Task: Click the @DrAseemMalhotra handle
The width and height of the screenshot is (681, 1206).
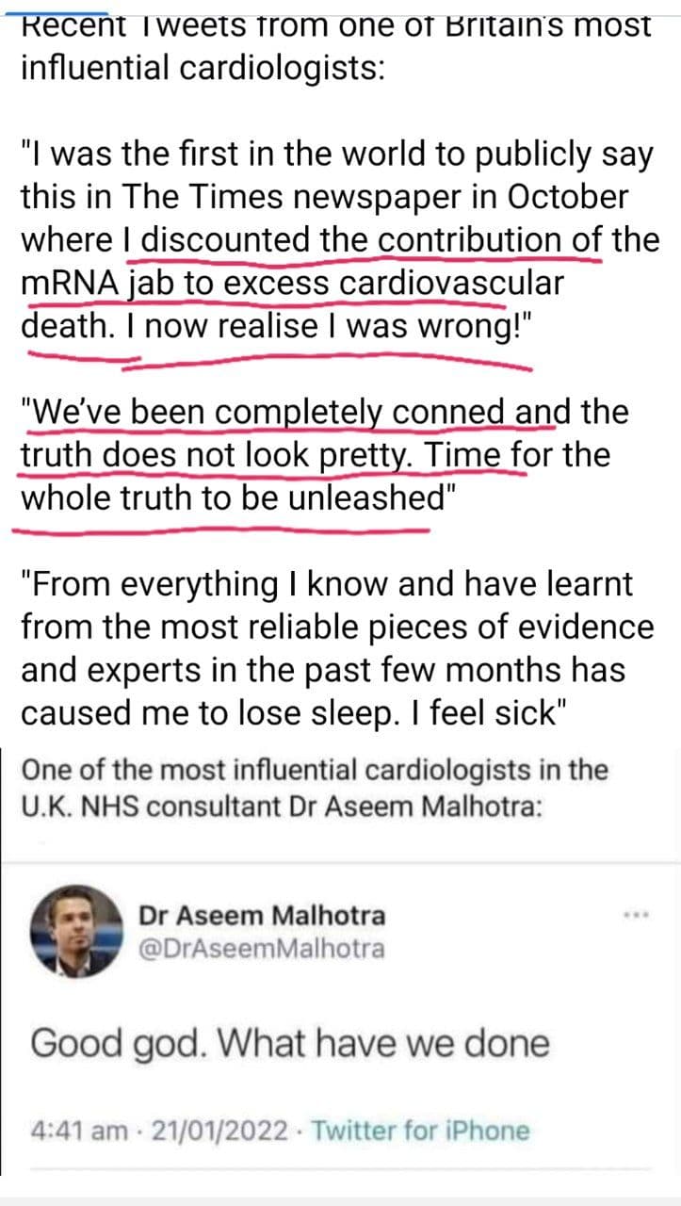Action: (x=262, y=948)
